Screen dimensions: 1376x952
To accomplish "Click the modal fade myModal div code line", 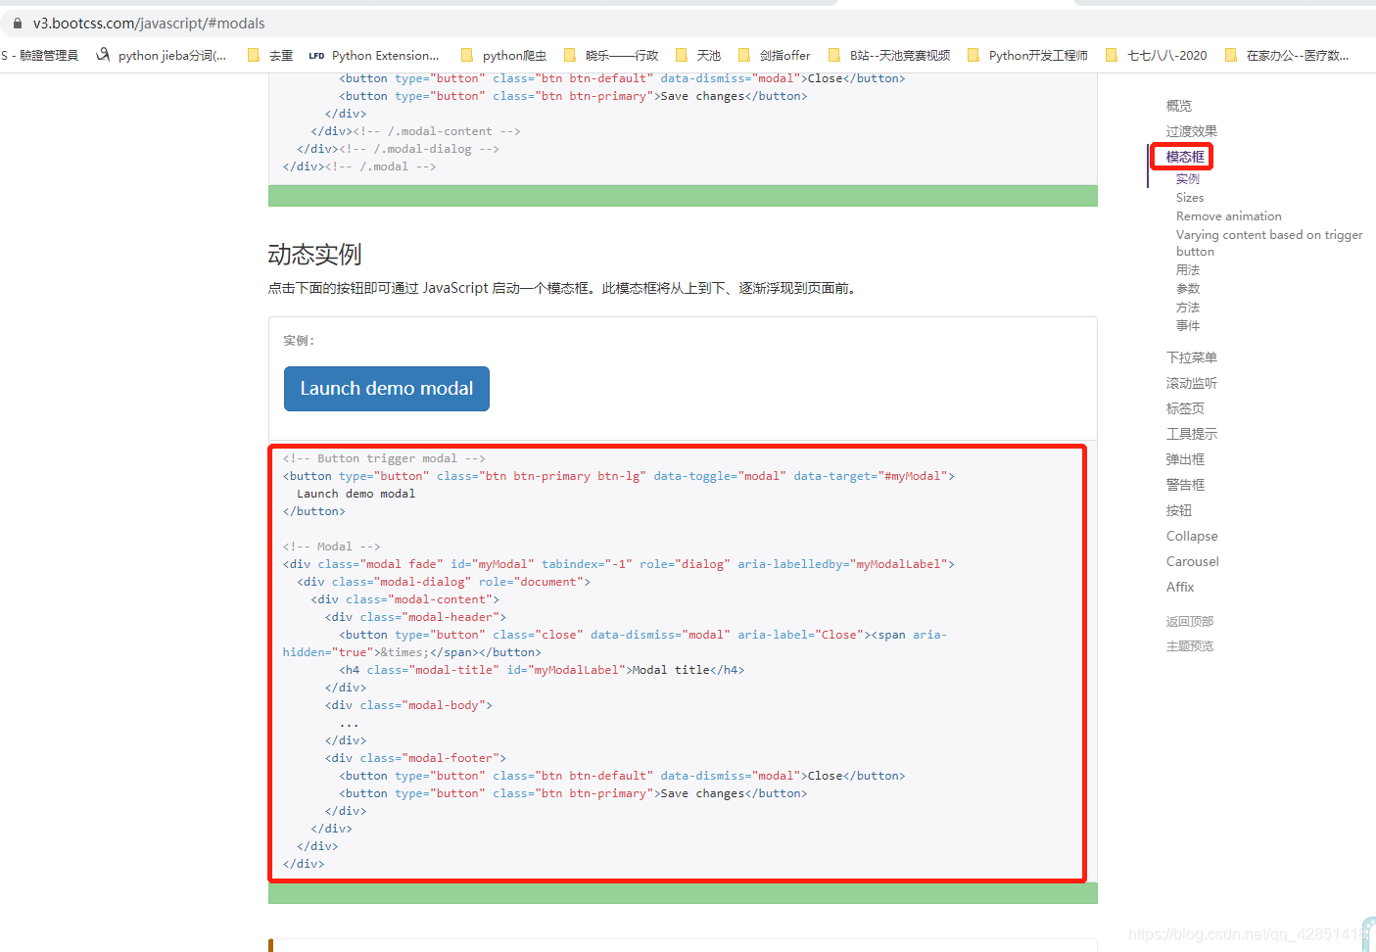I will point(619,564).
